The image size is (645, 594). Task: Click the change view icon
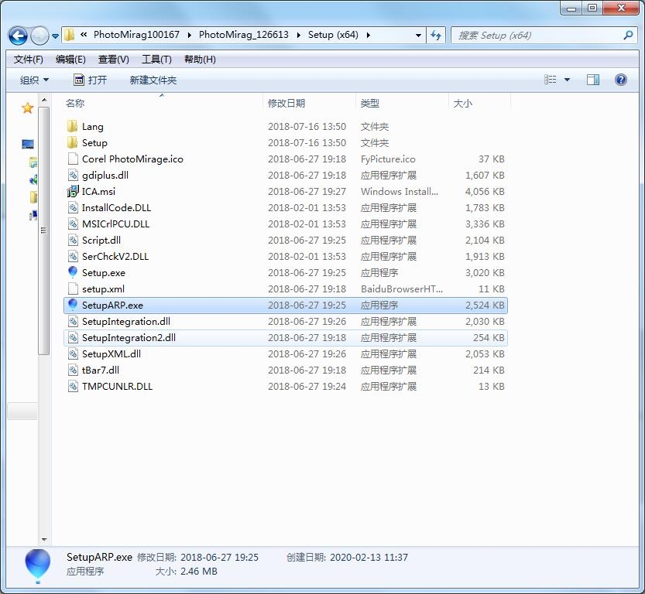550,80
